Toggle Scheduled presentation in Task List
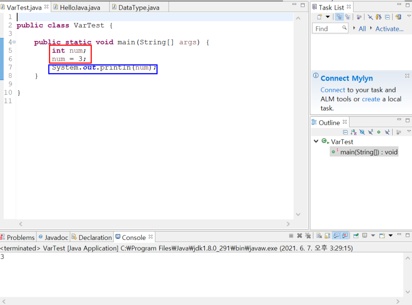 pos(348,17)
